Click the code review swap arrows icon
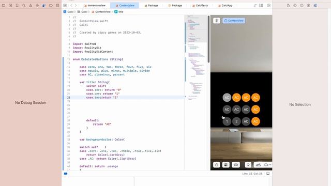 (255, 6)
